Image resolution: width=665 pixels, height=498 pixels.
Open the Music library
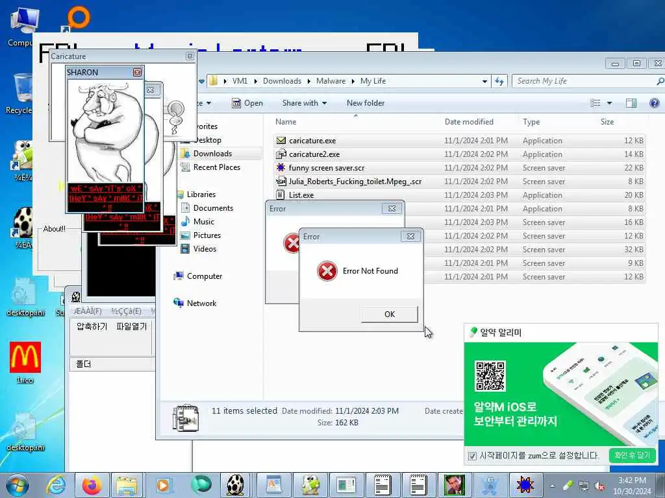[203, 222]
